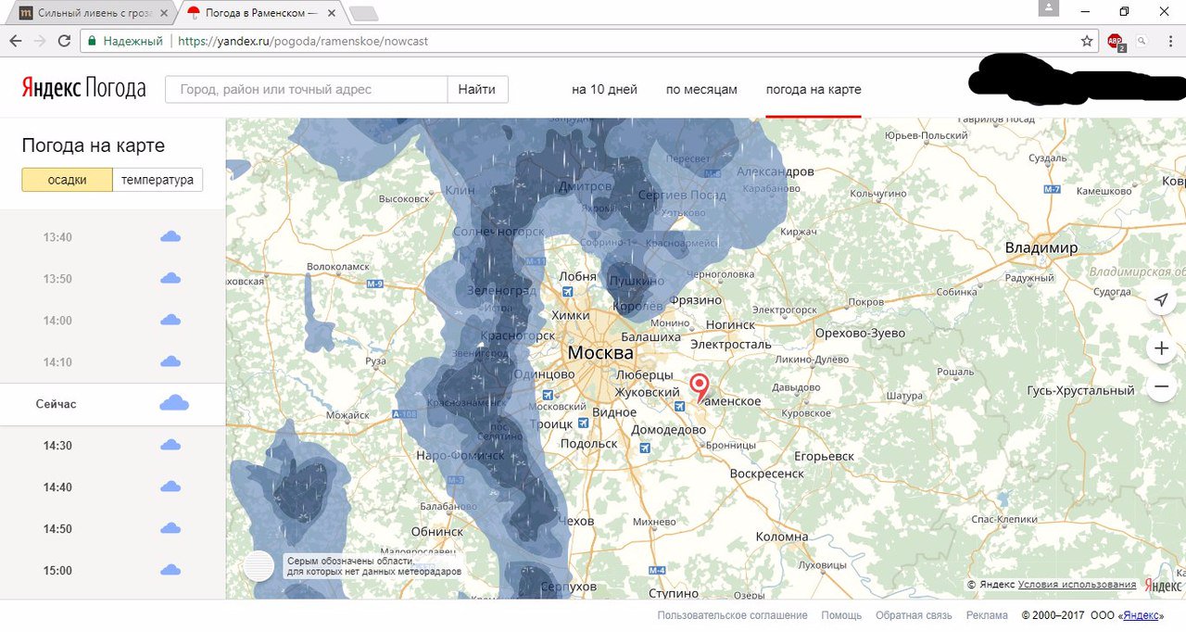Click the «Яндекс» copyright link
The image size is (1186, 632).
1142,615
